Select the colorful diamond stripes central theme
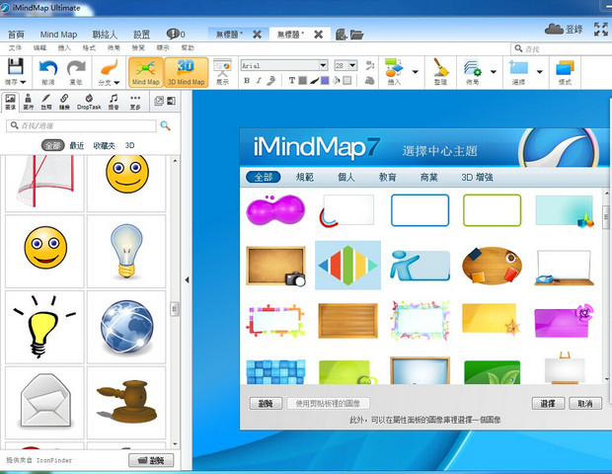This screenshot has width=612, height=474. click(347, 264)
